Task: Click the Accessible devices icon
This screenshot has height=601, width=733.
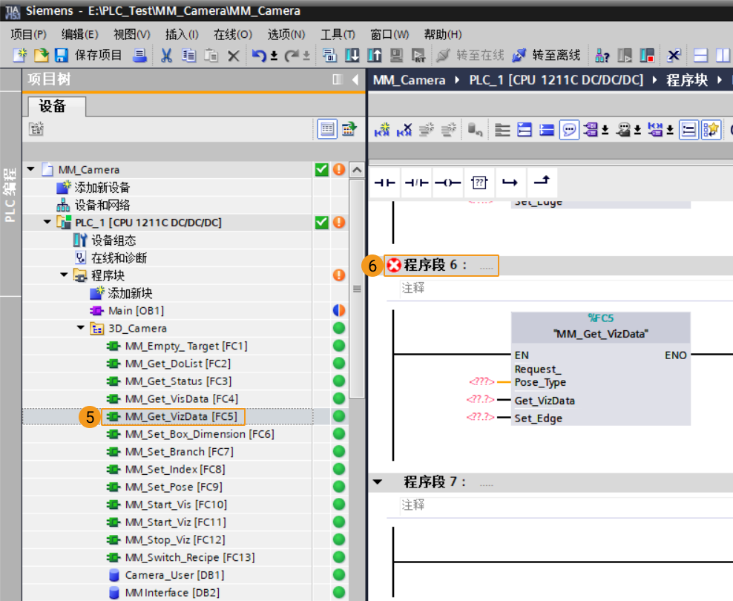Action: [x=602, y=56]
